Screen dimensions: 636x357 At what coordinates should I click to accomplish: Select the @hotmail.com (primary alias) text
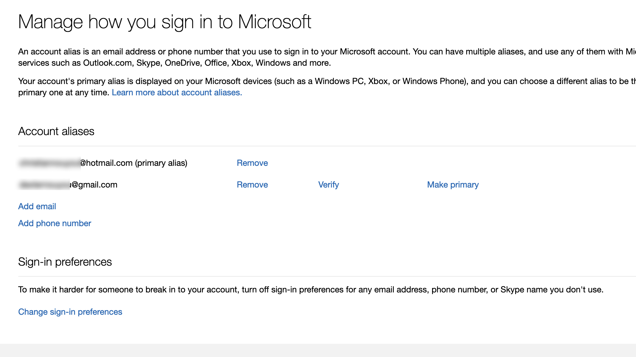(134, 163)
